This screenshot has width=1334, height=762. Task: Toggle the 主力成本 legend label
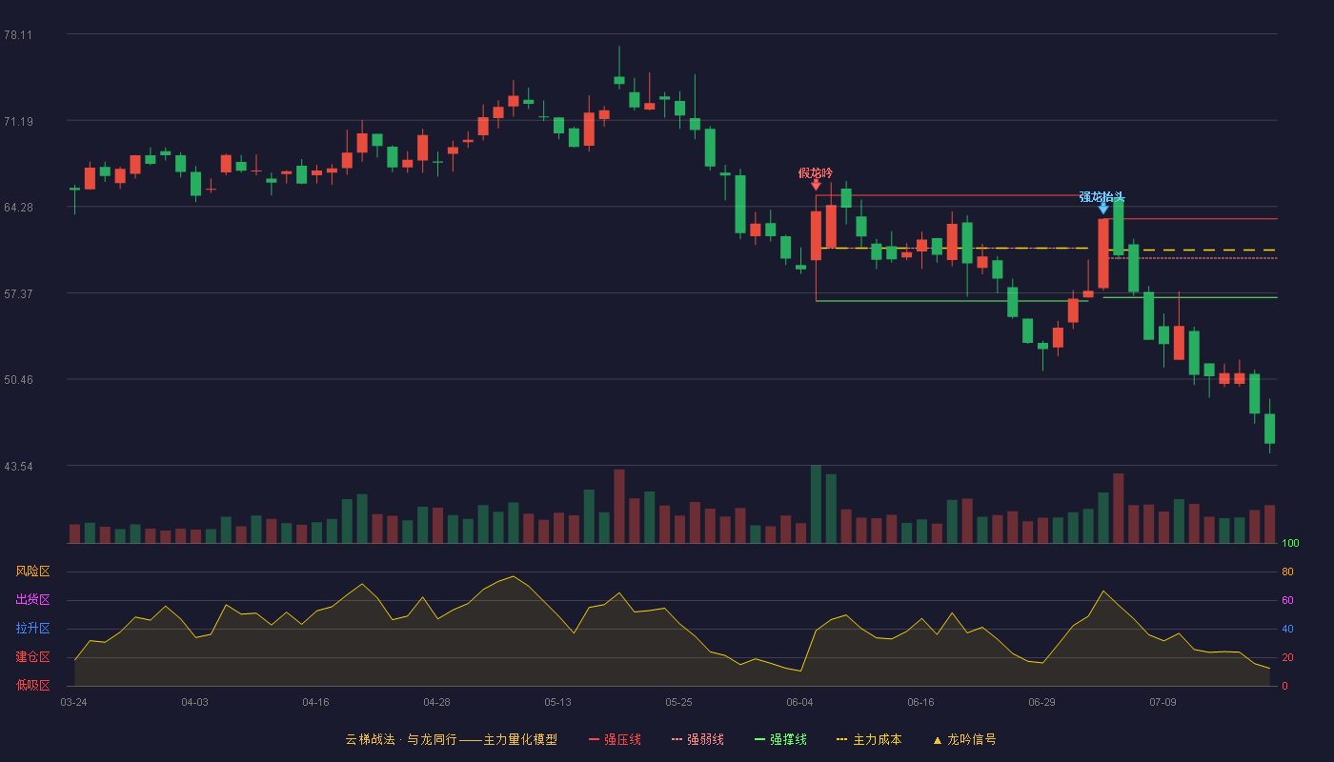(x=877, y=740)
